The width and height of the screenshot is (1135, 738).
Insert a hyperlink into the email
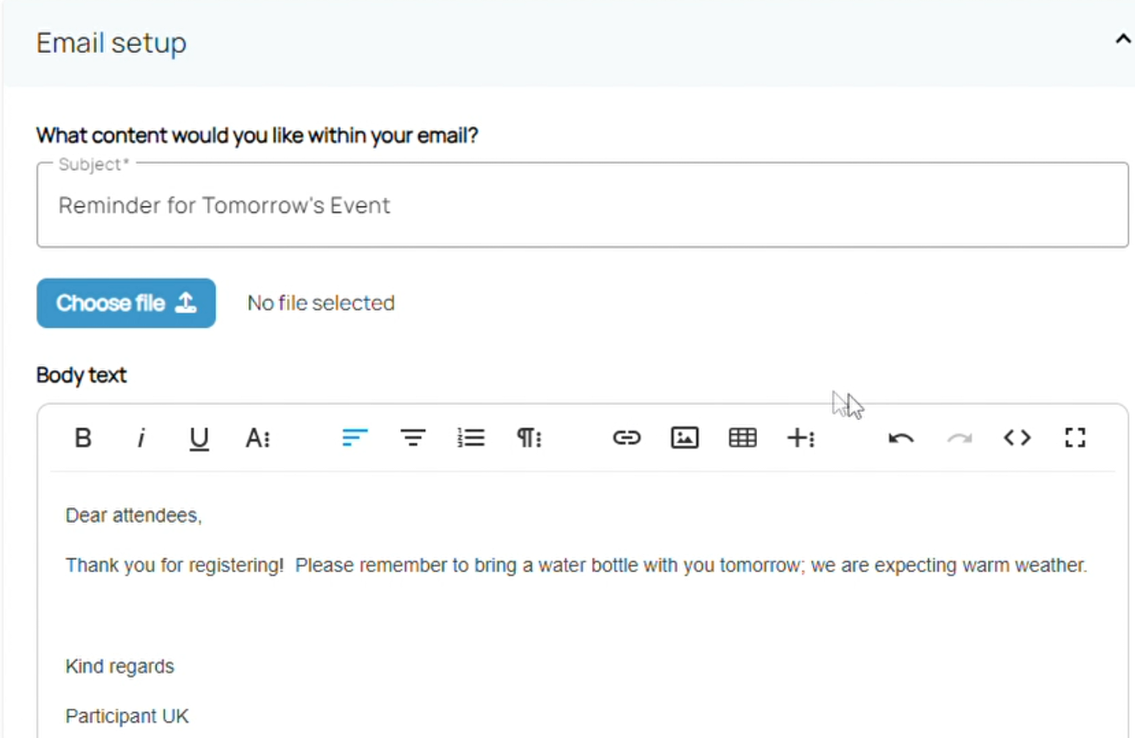[x=626, y=437]
